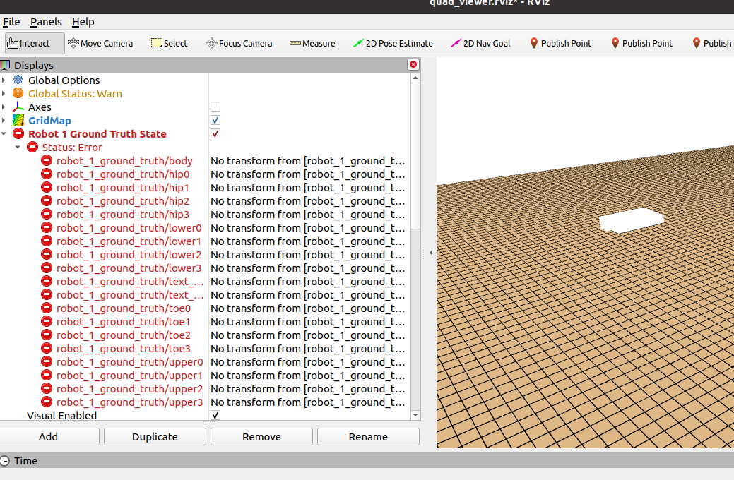Enable the Axes display checkbox
The height and width of the screenshot is (480, 734).
(x=215, y=107)
